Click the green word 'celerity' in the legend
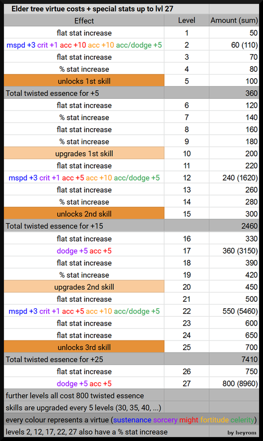Viewport: 263px width, 441px height. click(242, 420)
